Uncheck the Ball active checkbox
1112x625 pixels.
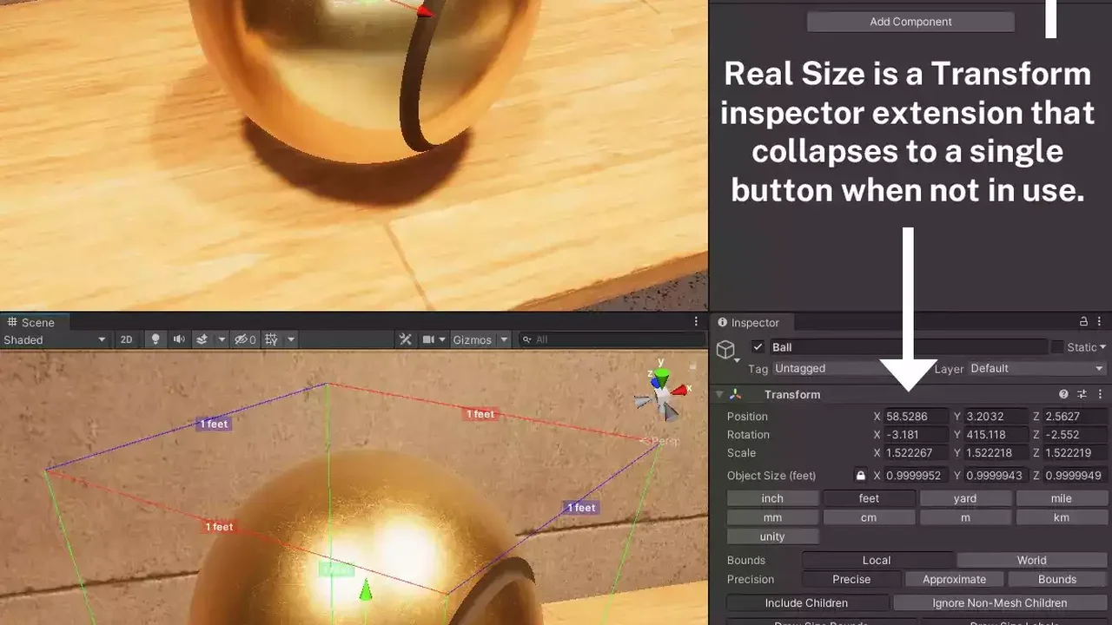coord(758,347)
